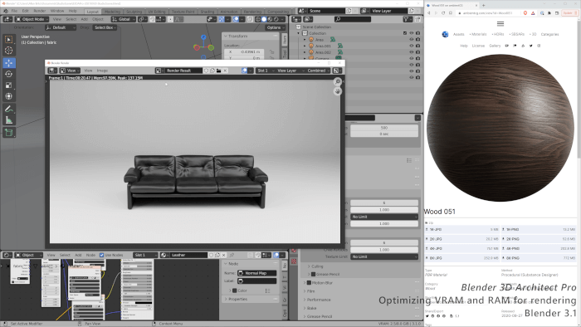Switch to the UV Editing workspace tab
This screenshot has height=327, width=581.
157,12
